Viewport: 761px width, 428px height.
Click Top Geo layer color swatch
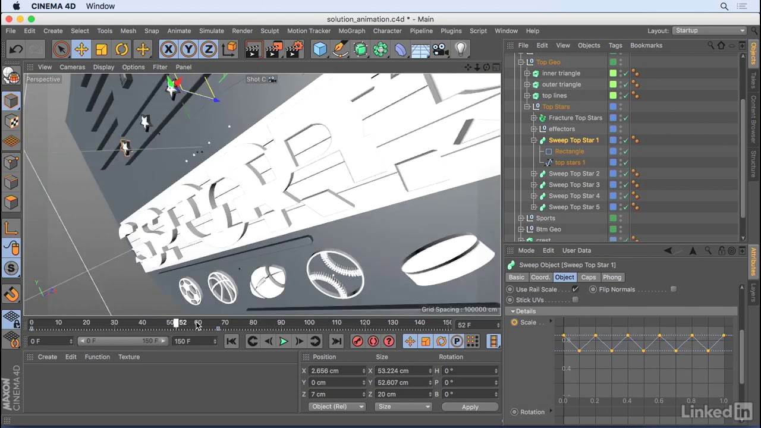pyautogui.click(x=613, y=62)
